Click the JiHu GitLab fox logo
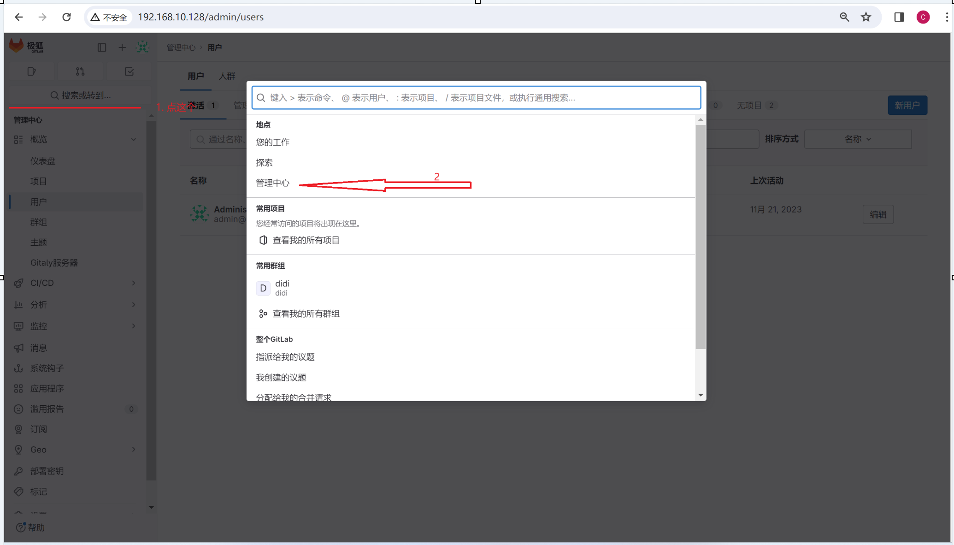This screenshot has height=545, width=954. tap(17, 46)
